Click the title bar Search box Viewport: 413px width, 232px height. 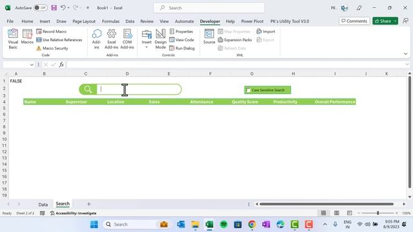[x=209, y=8]
